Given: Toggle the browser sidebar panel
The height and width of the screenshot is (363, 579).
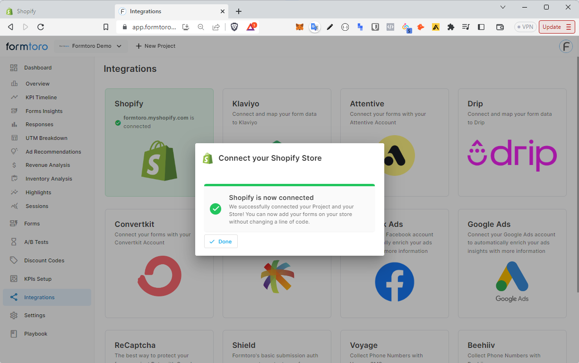Looking at the screenshot, I should [x=481, y=27].
